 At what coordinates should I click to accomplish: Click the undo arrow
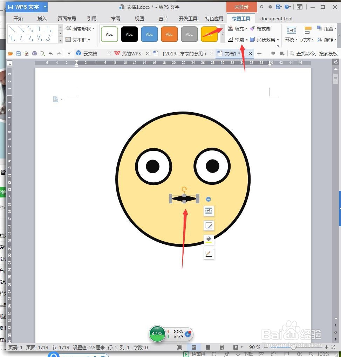(51, 54)
